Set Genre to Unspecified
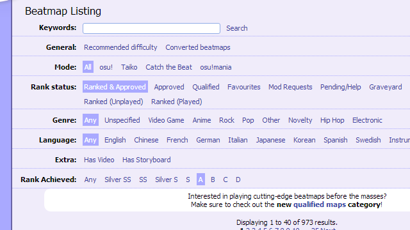This screenshot has height=230, width=410. pyautogui.click(x=122, y=120)
